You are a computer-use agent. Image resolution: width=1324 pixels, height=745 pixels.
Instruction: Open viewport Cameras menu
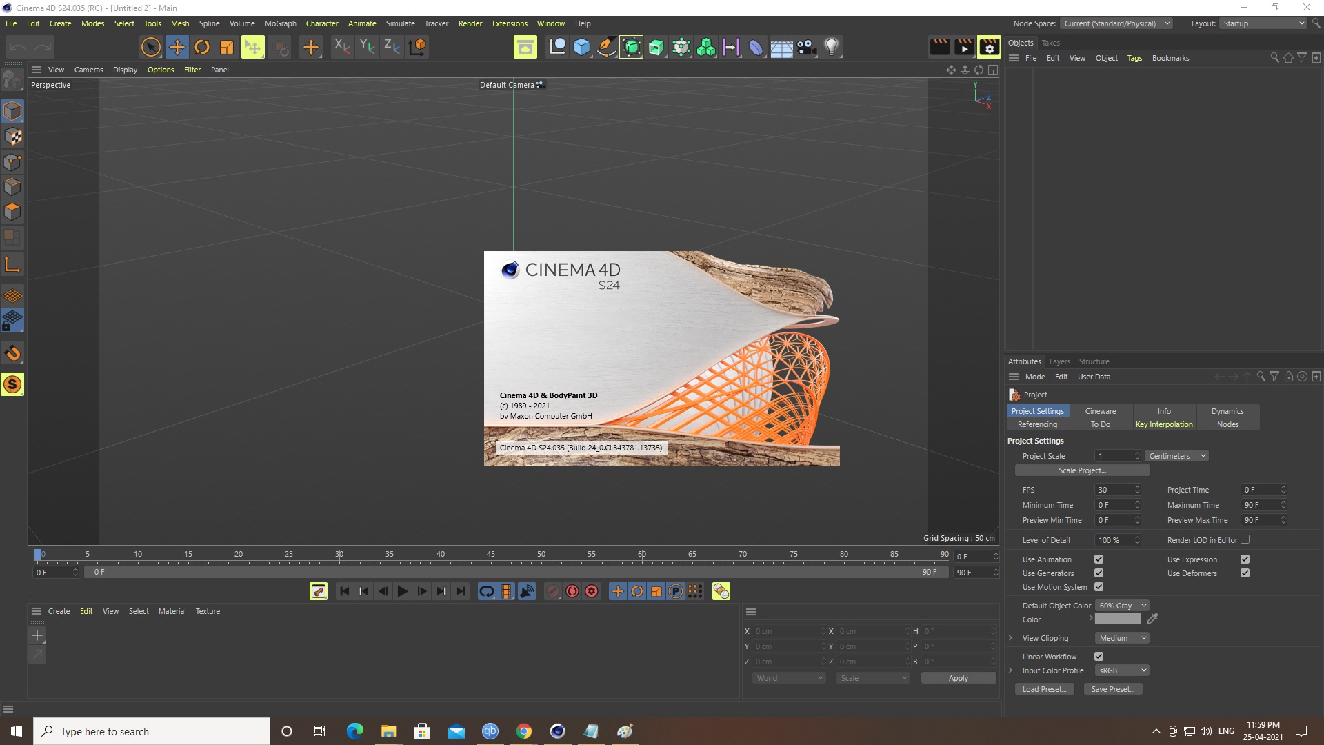pos(88,70)
